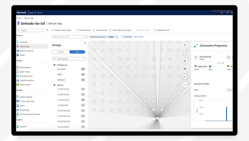Click Add filter button
Image resolution: width=249 pixels, height=141 pixels.
[127, 37]
